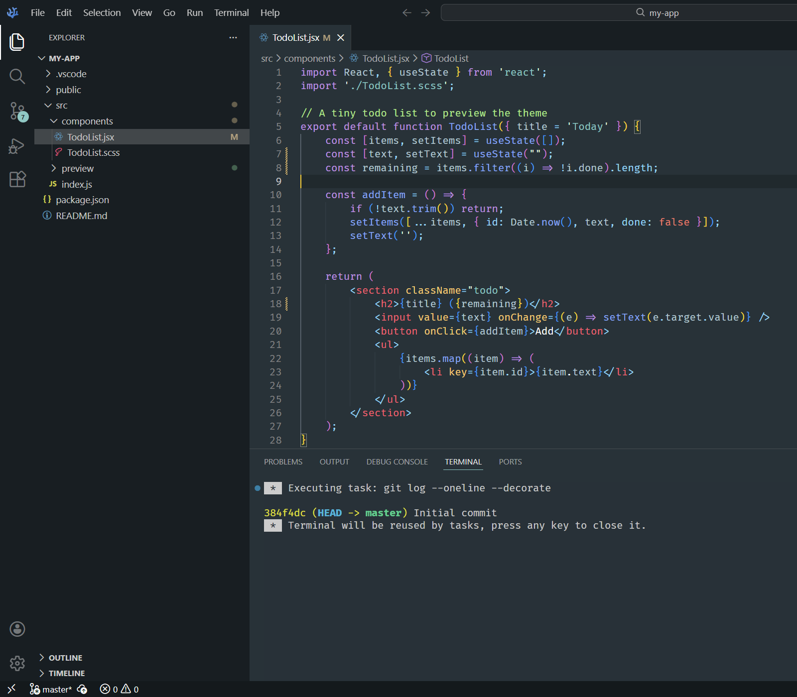Switch to the PORTS panel tab
Screen dimensions: 797x697
coord(510,462)
